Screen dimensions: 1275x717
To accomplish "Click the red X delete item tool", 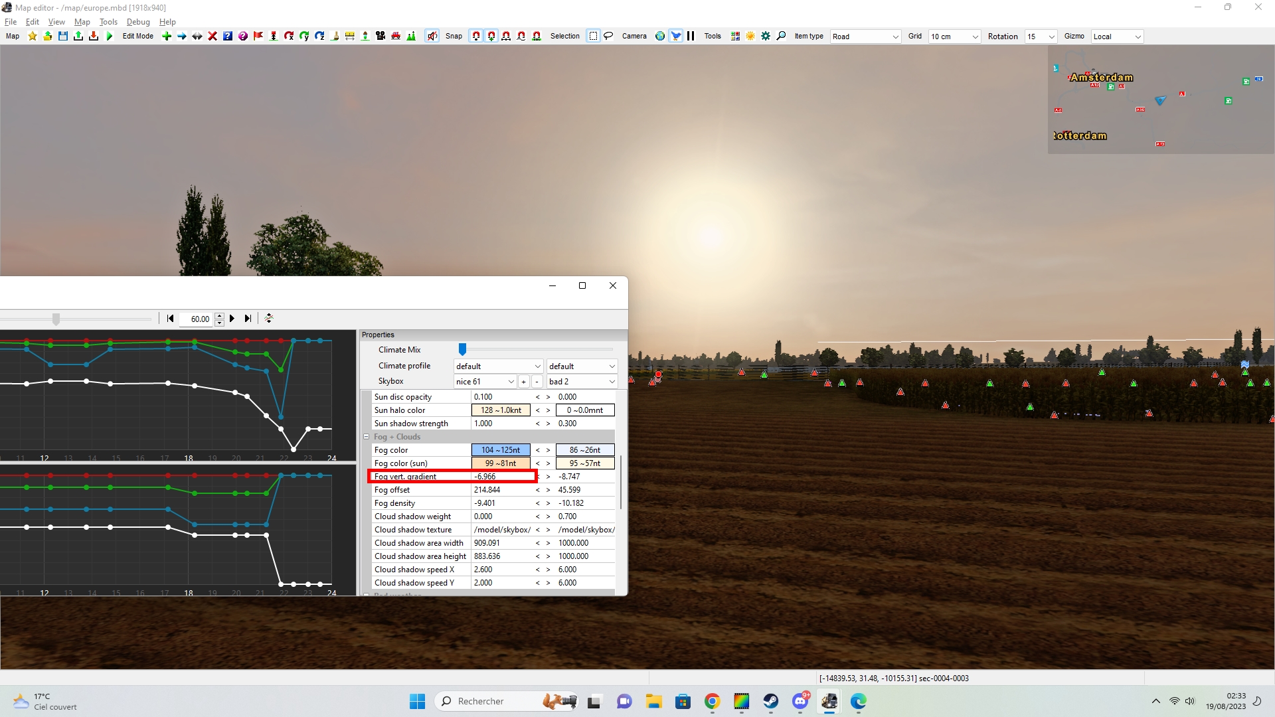I will 212,37.
